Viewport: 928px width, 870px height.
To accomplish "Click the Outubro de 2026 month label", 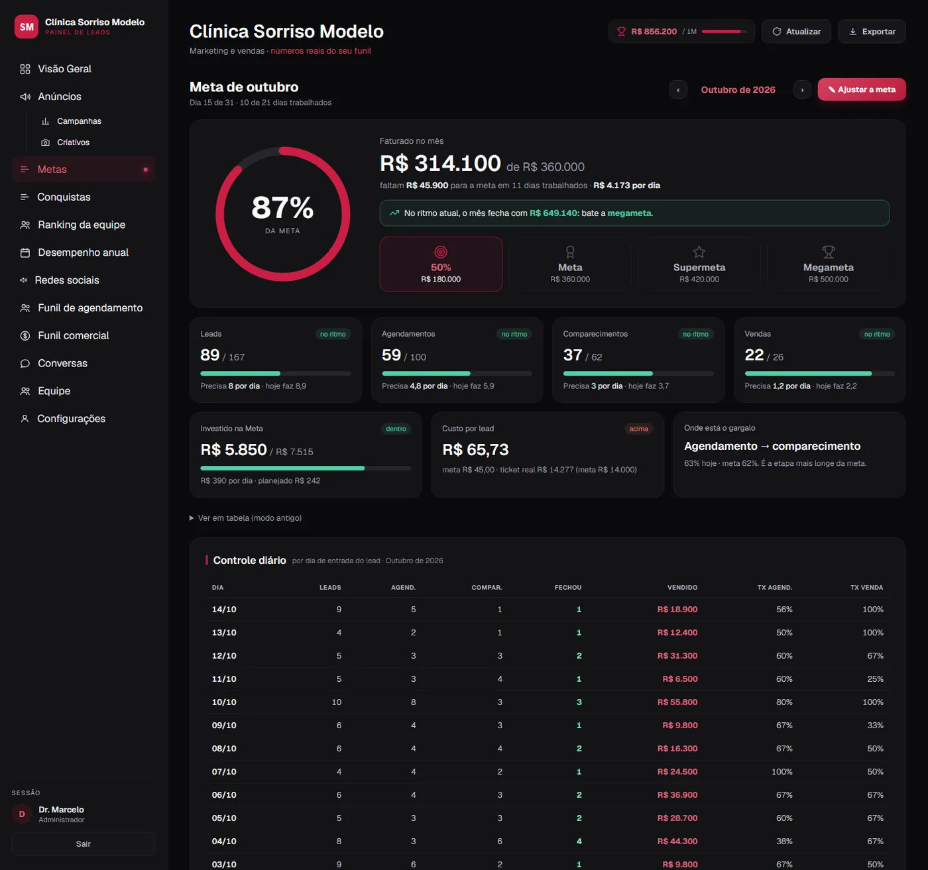I will [x=738, y=89].
